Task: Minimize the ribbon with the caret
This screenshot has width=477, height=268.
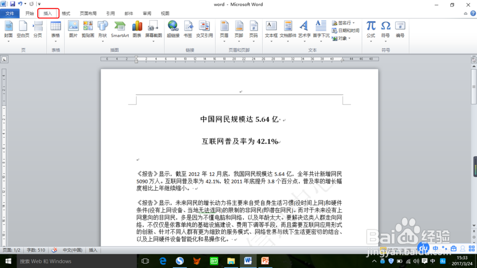Action: 466,13
